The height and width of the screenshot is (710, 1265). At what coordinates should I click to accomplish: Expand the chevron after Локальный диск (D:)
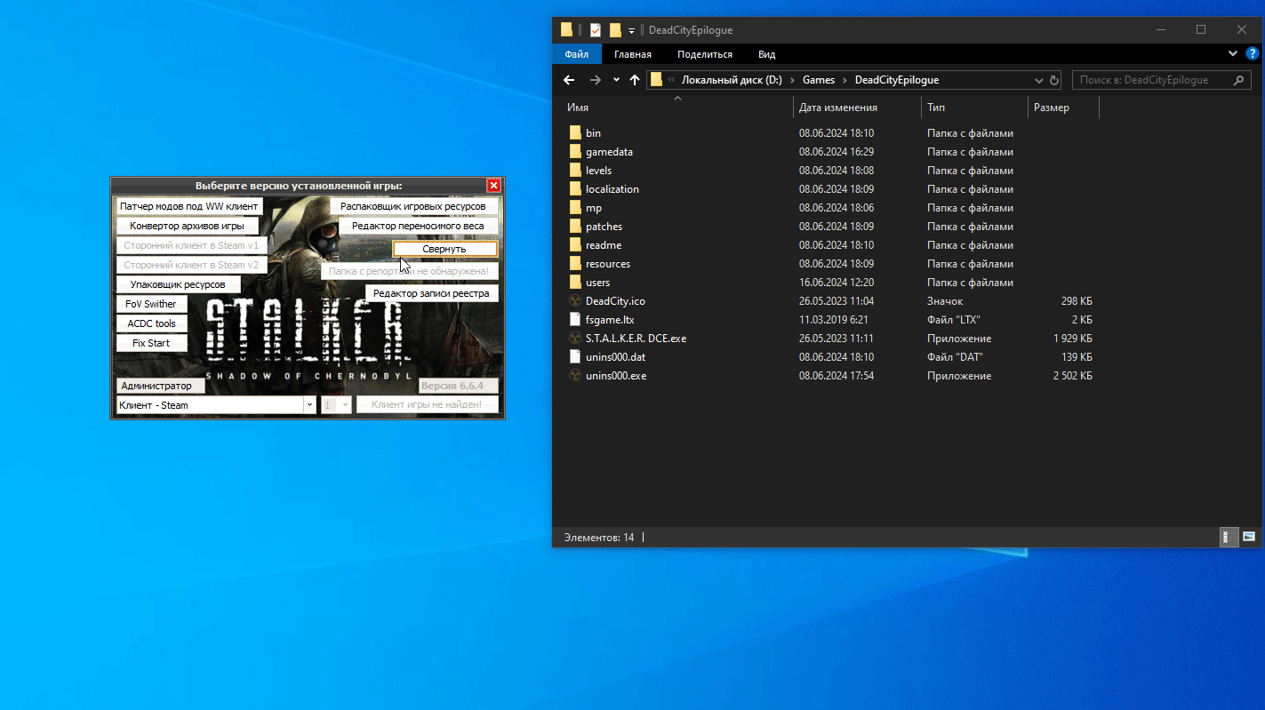pyautogui.click(x=792, y=80)
